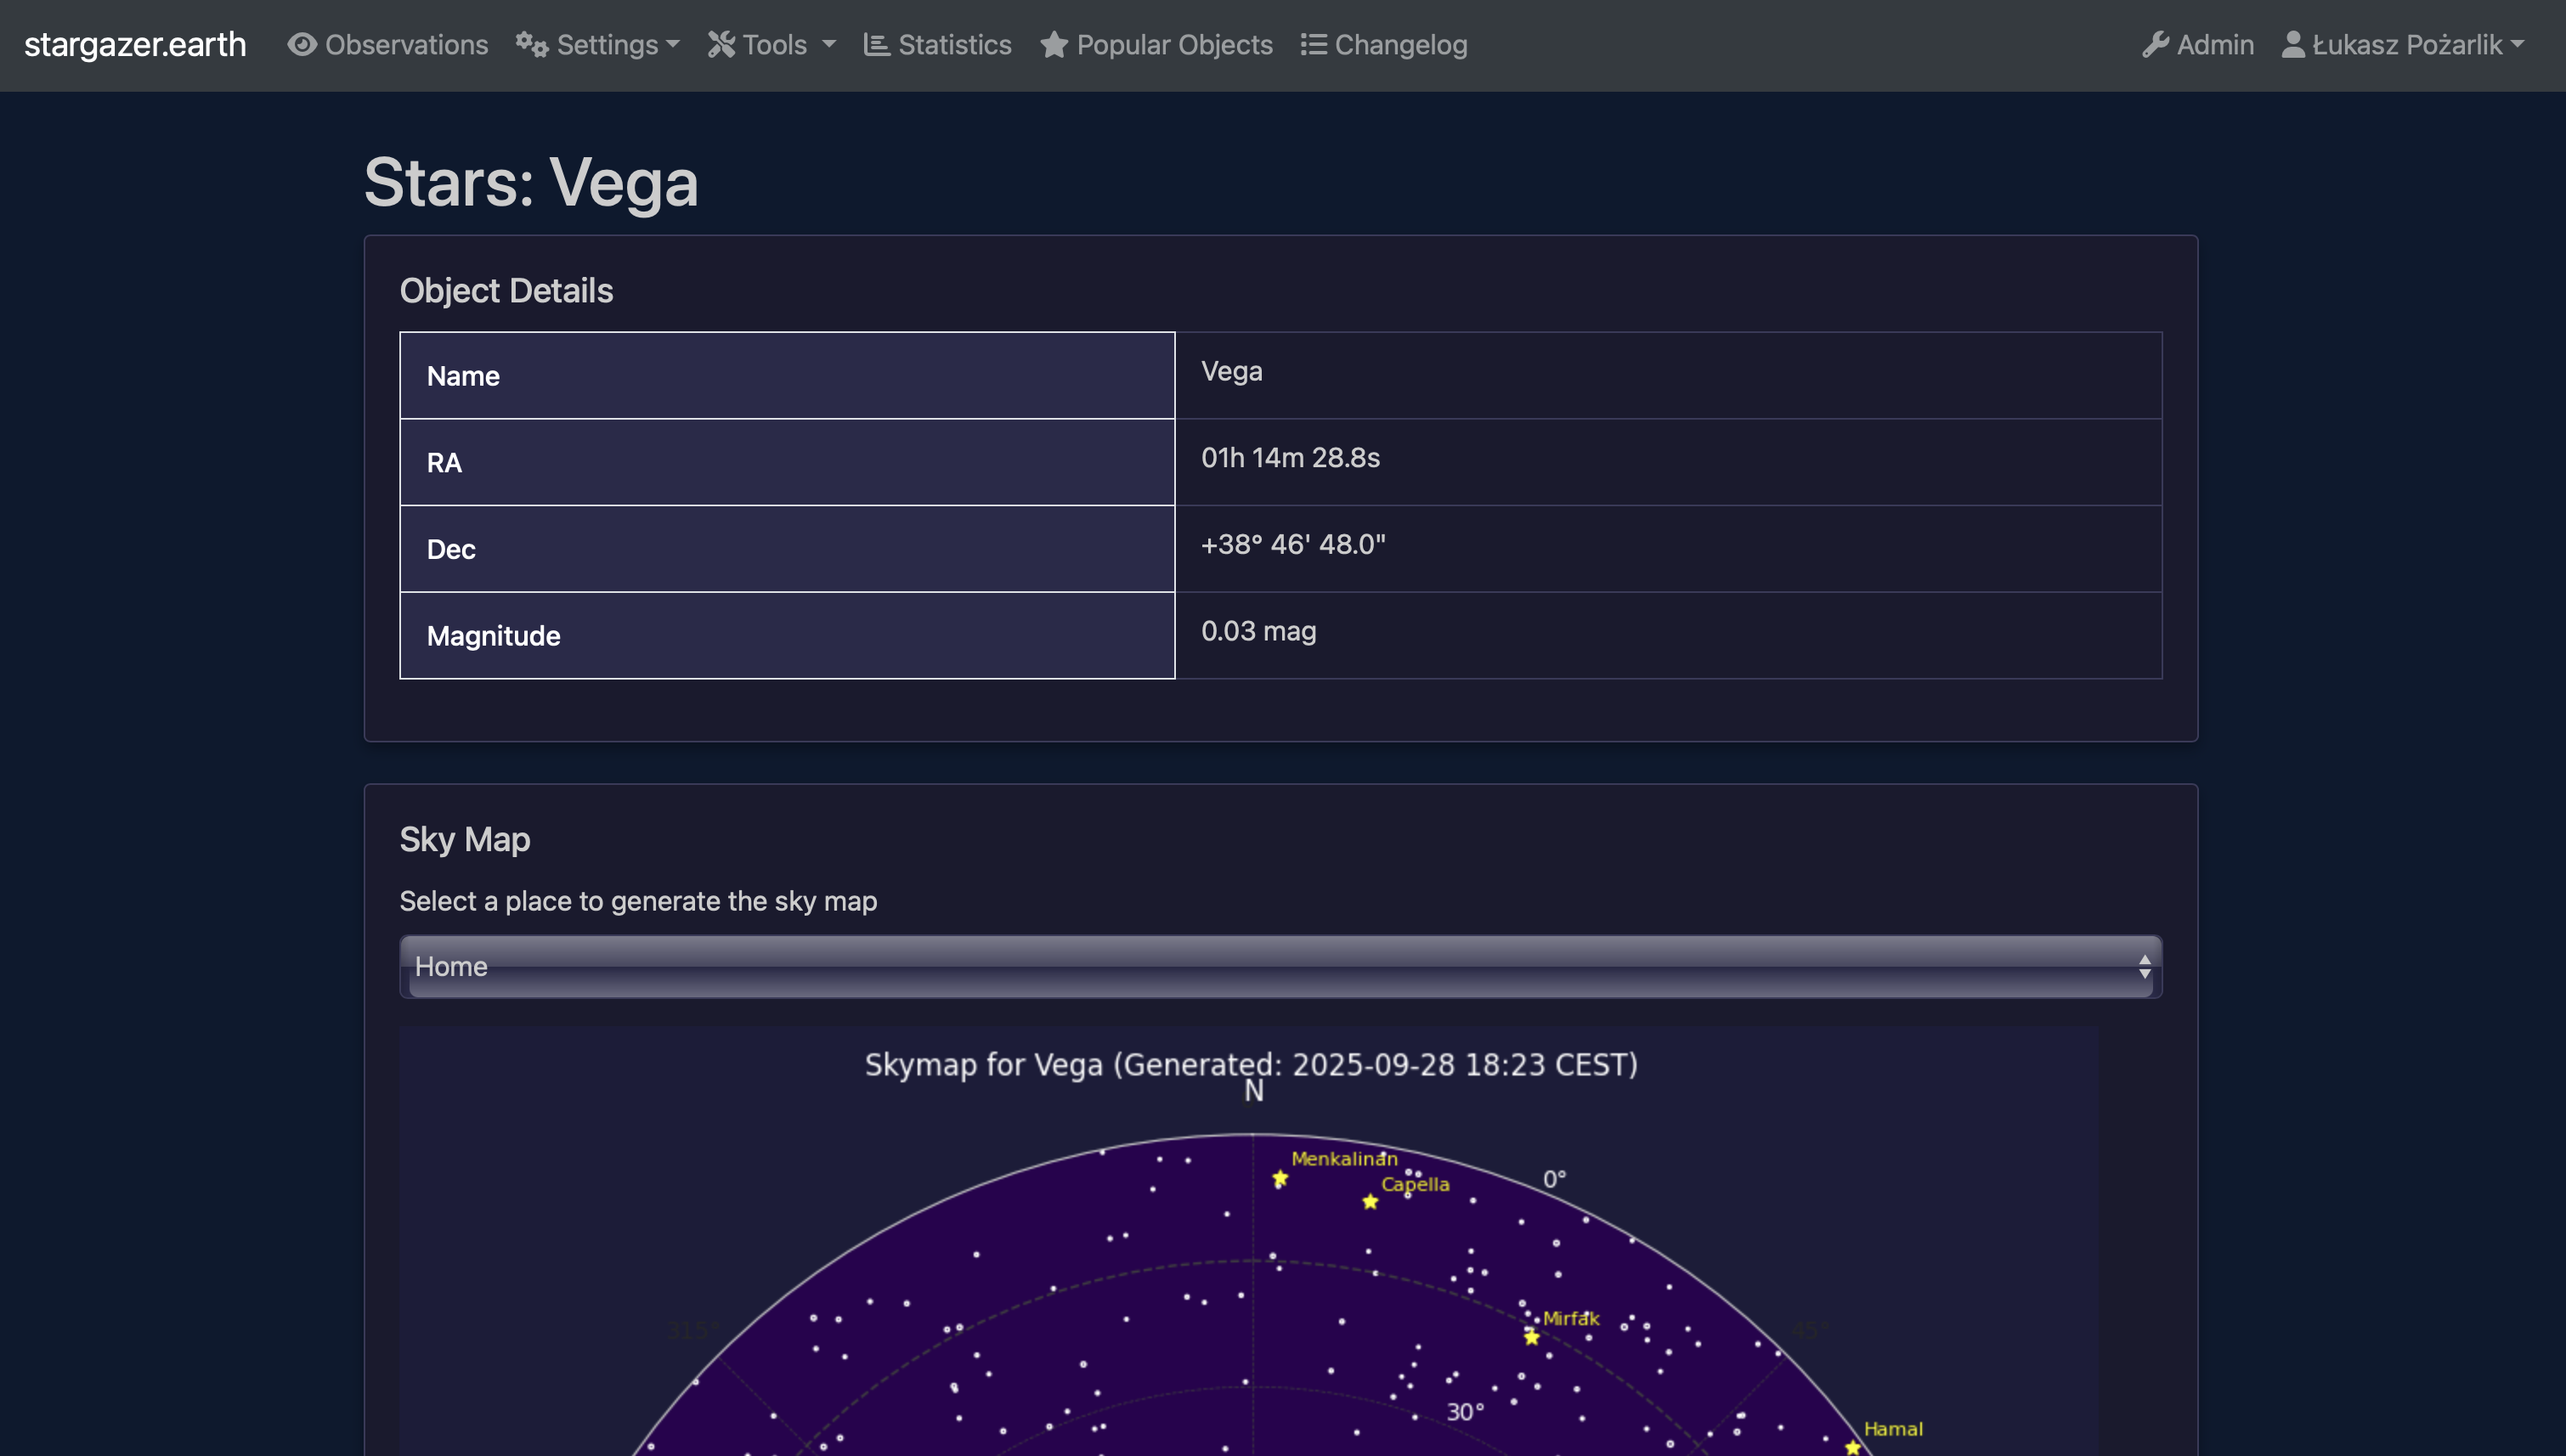Click the Admin wrench icon
Screen dimensions: 2566x1456
pyautogui.click(x=2155, y=45)
